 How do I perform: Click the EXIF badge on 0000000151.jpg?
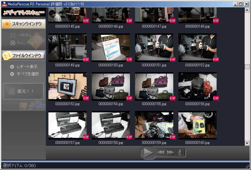click(x=173, y=59)
